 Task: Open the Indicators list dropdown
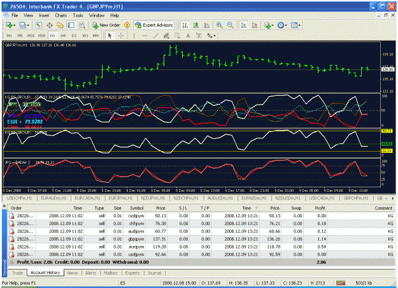pos(269,25)
